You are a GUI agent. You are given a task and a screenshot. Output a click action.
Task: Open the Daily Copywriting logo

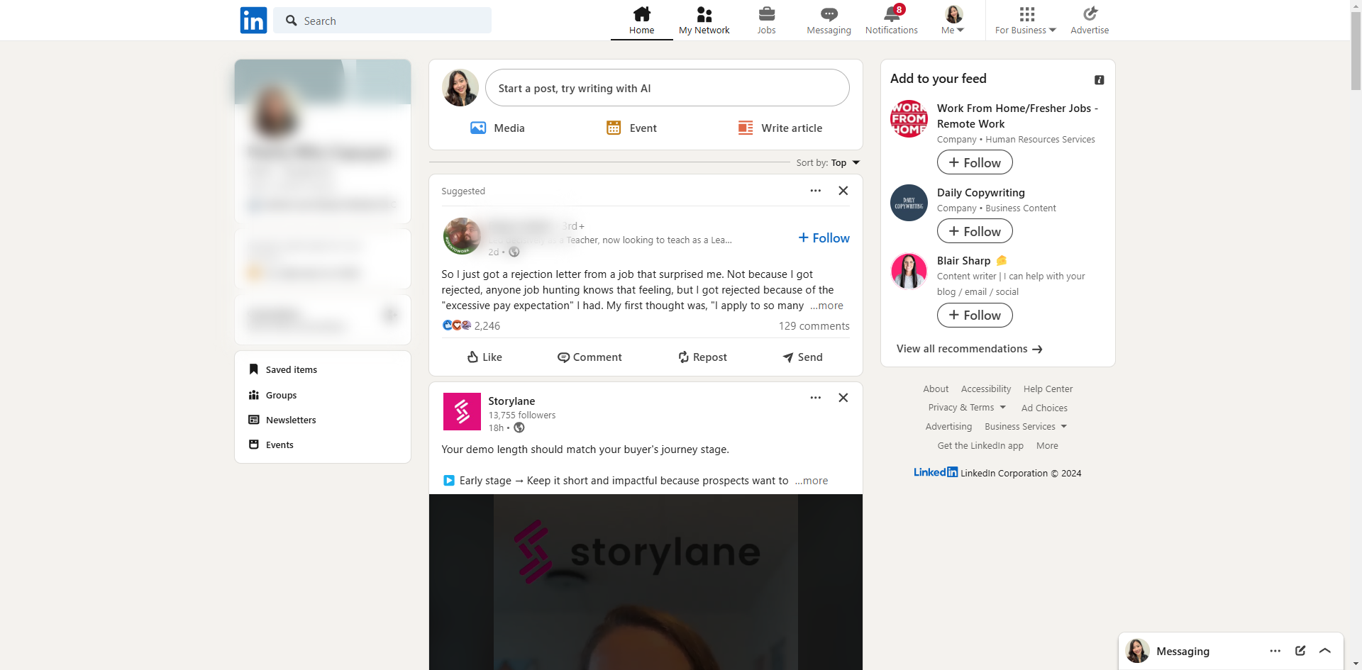coord(909,203)
